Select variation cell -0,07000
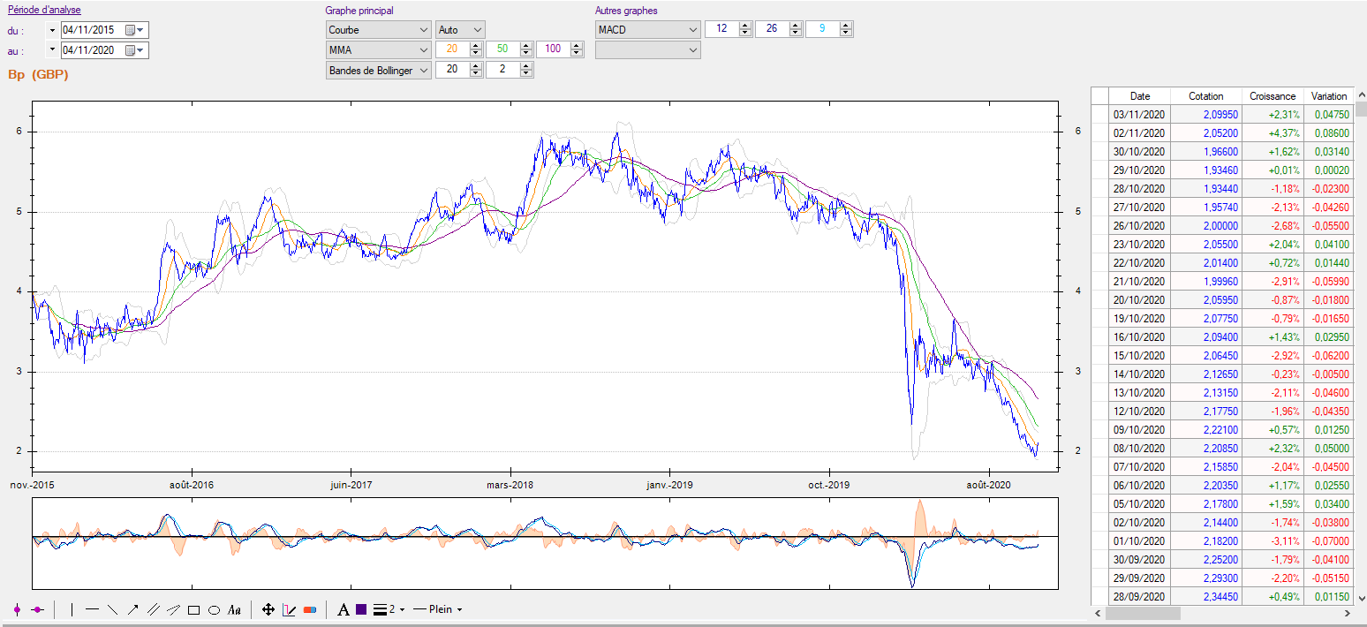This screenshot has width=1367, height=627. [1329, 540]
